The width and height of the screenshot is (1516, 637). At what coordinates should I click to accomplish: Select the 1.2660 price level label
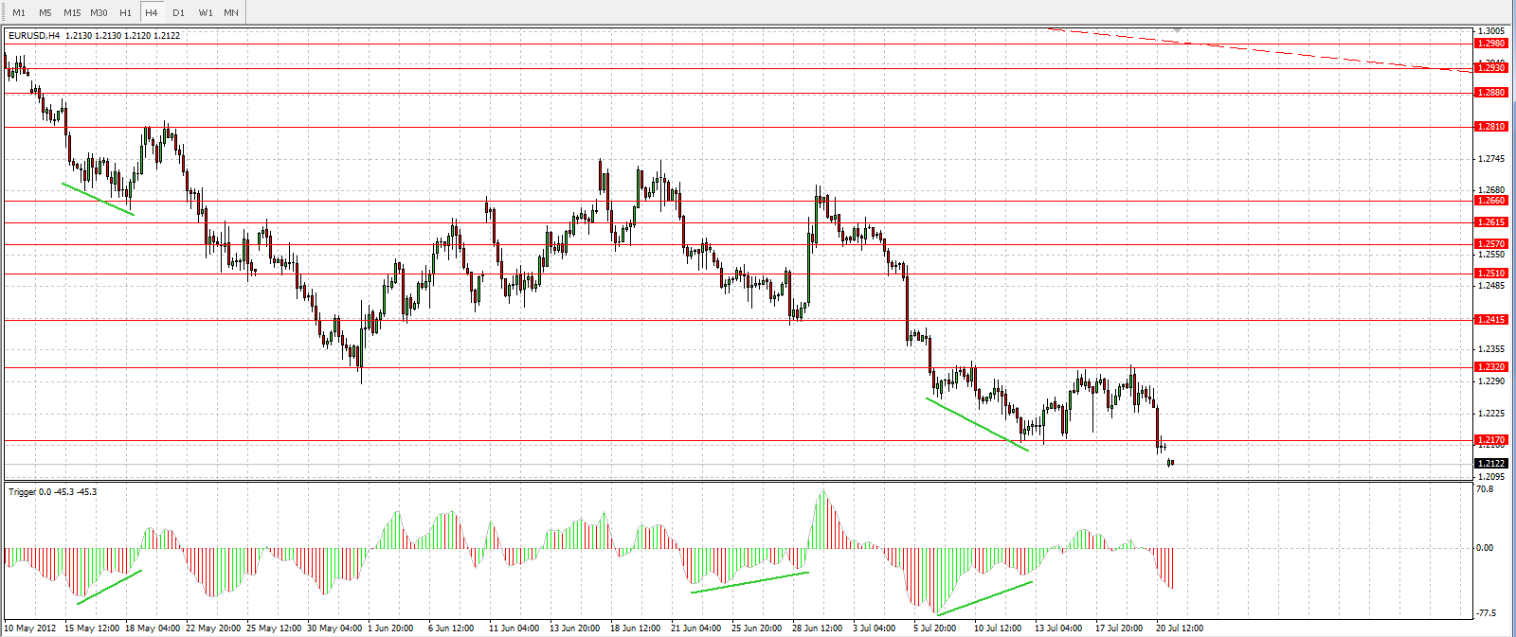tap(1491, 201)
